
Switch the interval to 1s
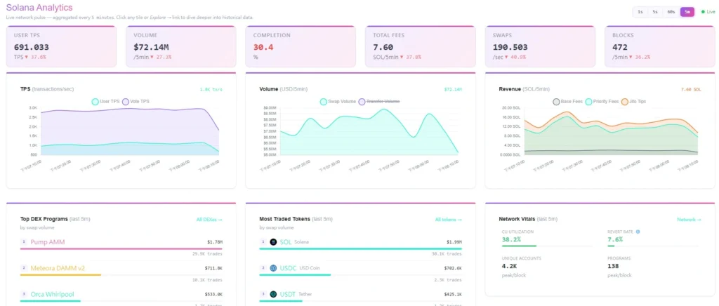click(640, 12)
